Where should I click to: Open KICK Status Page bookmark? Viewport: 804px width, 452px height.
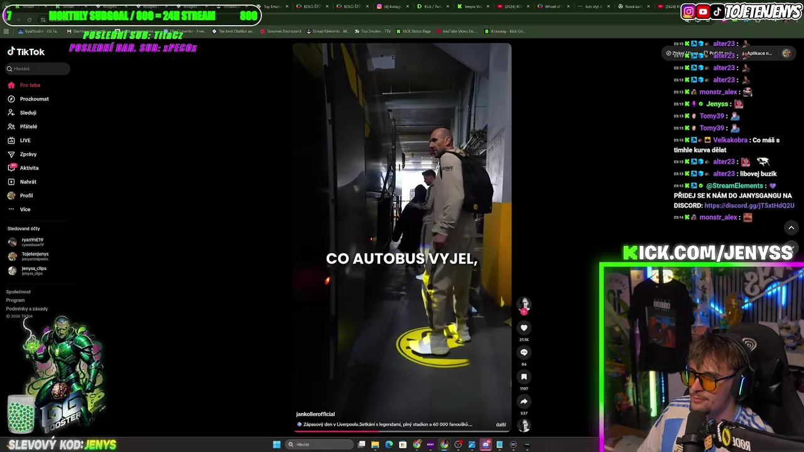[414, 31]
